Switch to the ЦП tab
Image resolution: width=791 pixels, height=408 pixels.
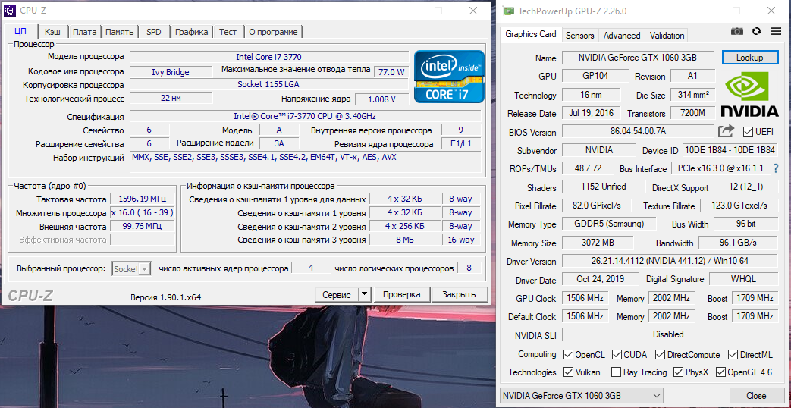tap(20, 31)
